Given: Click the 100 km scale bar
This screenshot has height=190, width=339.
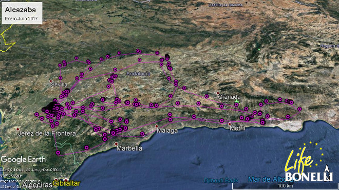Looking at the screenshot, I should point(285,186).
